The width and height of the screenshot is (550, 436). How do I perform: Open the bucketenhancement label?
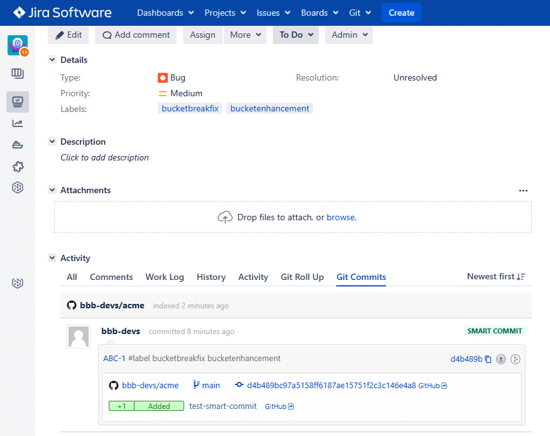(270, 108)
